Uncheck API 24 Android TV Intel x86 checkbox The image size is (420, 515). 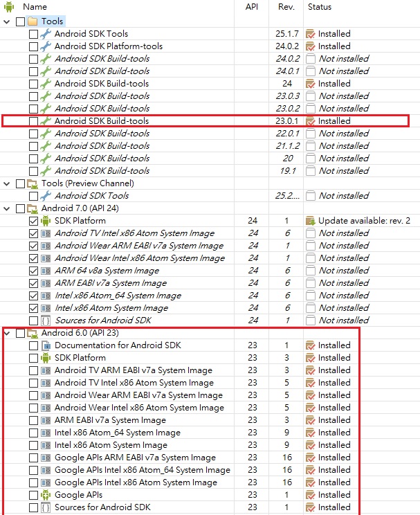point(33,233)
